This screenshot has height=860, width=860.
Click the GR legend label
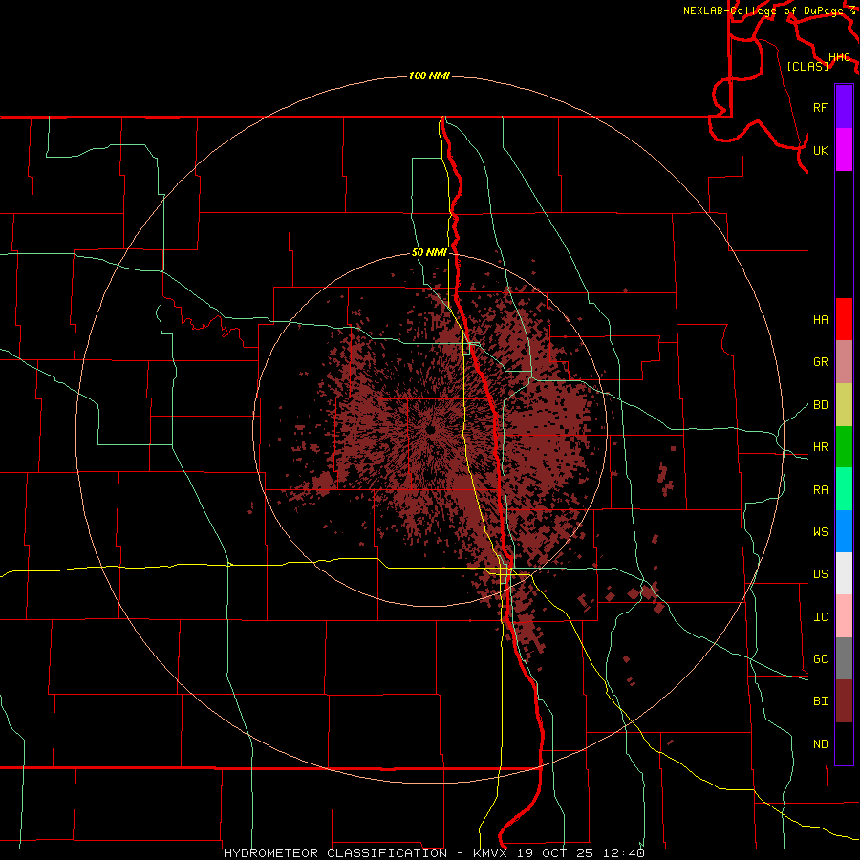[820, 361]
